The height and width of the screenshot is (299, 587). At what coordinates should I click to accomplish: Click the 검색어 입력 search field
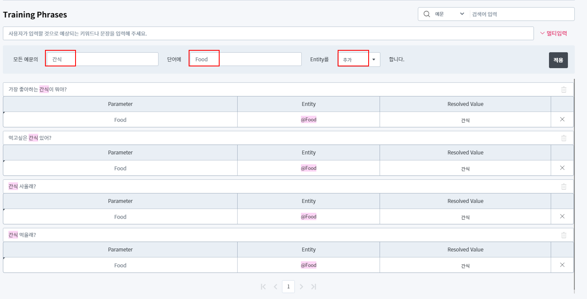click(521, 14)
